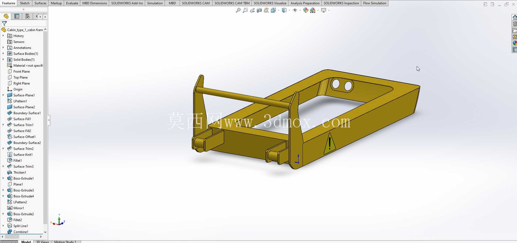Open Hide/Show Items dropdown arrow
This screenshot has width=517, height=243.
tap(300, 10)
